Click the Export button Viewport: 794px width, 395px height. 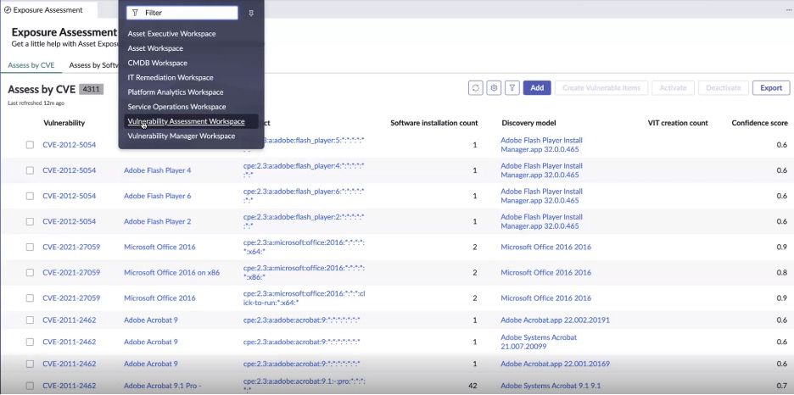(x=771, y=88)
